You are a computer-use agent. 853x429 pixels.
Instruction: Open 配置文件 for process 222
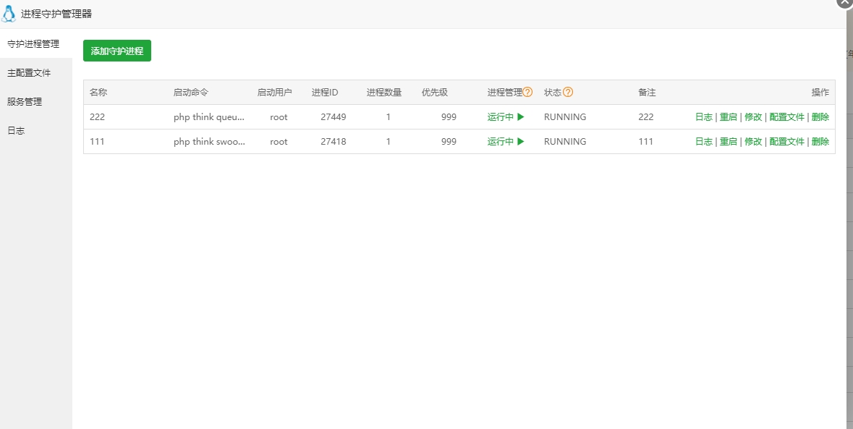[786, 117]
